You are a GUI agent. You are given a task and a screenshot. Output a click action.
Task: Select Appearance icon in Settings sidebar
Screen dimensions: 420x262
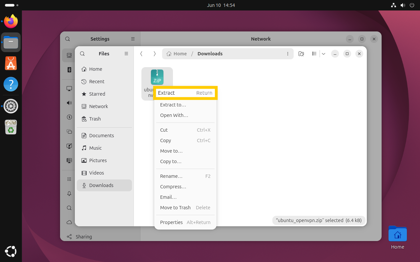pos(69,146)
